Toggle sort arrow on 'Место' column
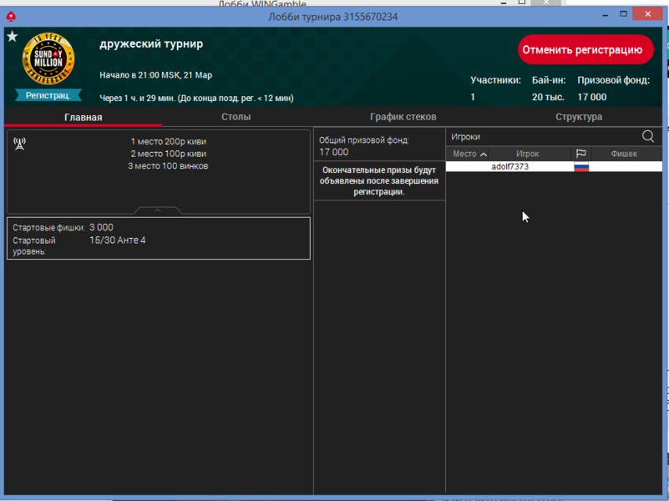Screen dimensions: 669x501 (x=484, y=154)
